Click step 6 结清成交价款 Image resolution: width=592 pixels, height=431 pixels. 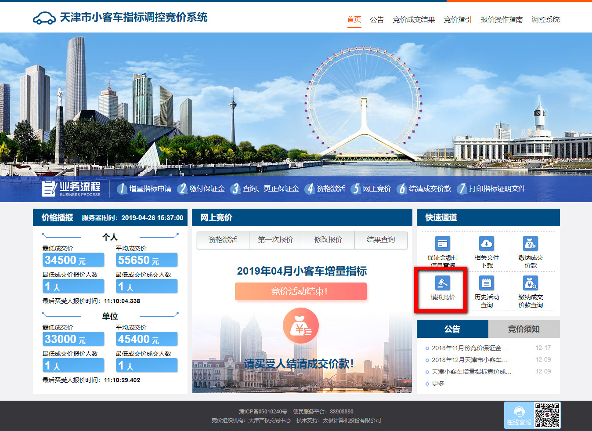pyautogui.click(x=424, y=188)
